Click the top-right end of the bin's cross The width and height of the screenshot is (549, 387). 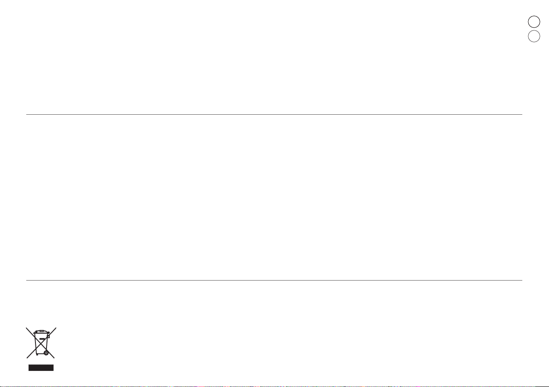pyautogui.click(x=55, y=328)
